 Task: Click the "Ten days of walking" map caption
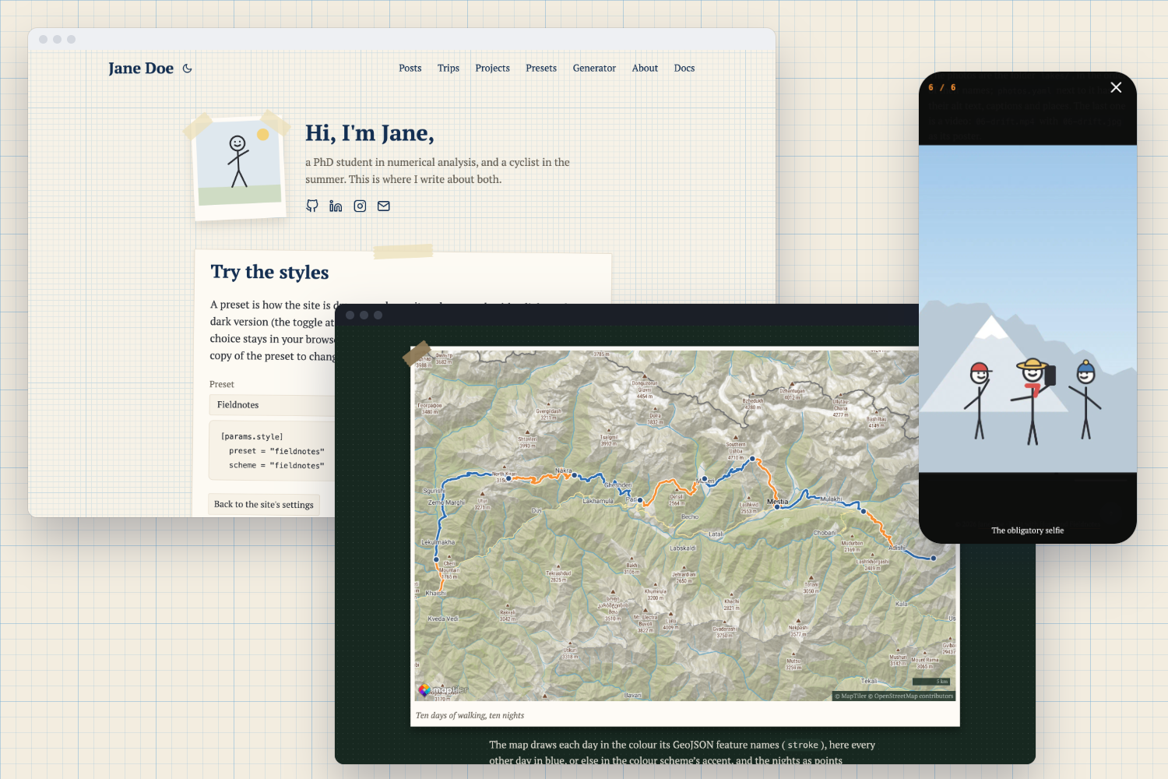[470, 715]
